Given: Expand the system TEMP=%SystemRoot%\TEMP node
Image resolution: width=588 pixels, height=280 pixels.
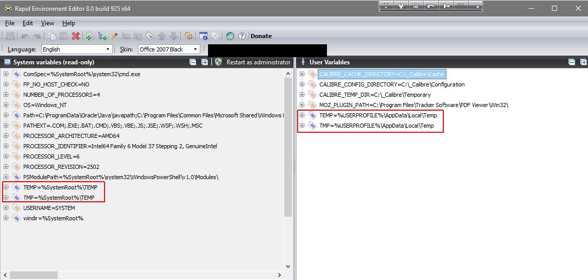Looking at the screenshot, I should pyautogui.click(x=6, y=187).
